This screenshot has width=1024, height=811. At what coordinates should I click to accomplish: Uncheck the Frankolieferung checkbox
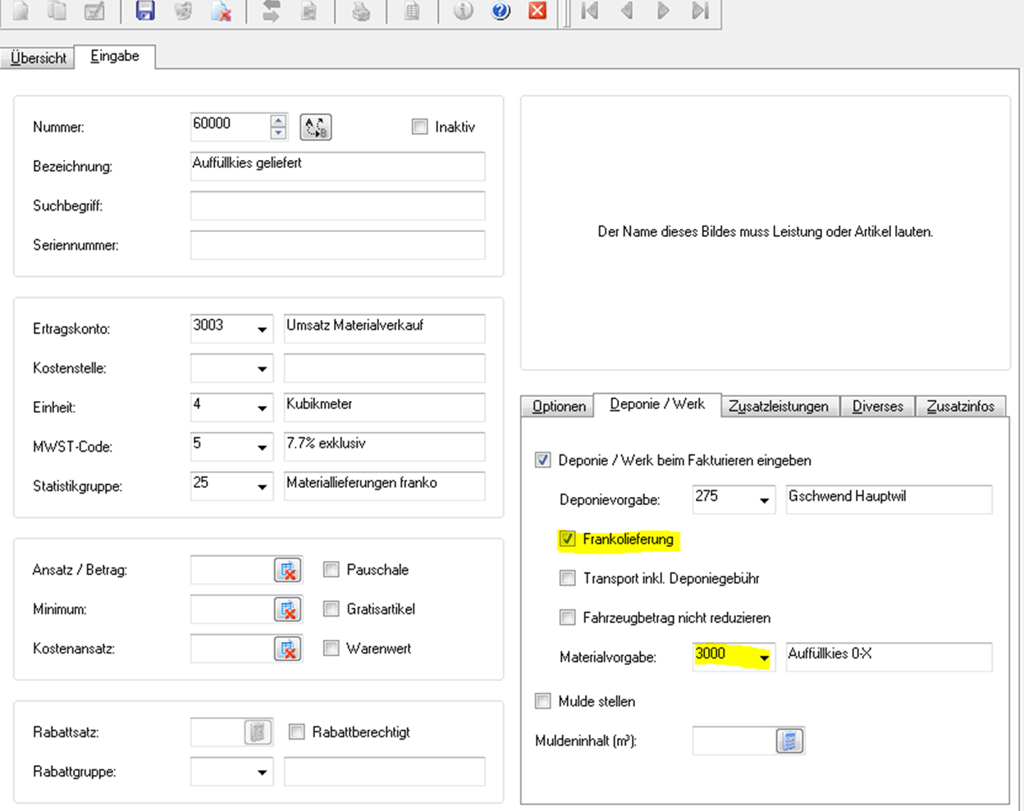567,540
